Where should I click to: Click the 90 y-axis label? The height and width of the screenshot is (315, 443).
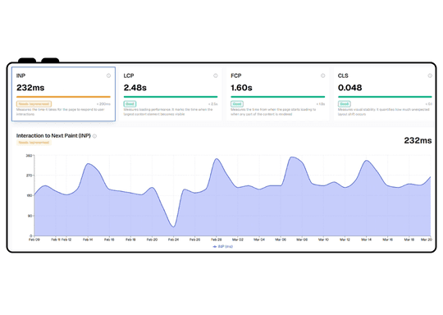click(30, 216)
